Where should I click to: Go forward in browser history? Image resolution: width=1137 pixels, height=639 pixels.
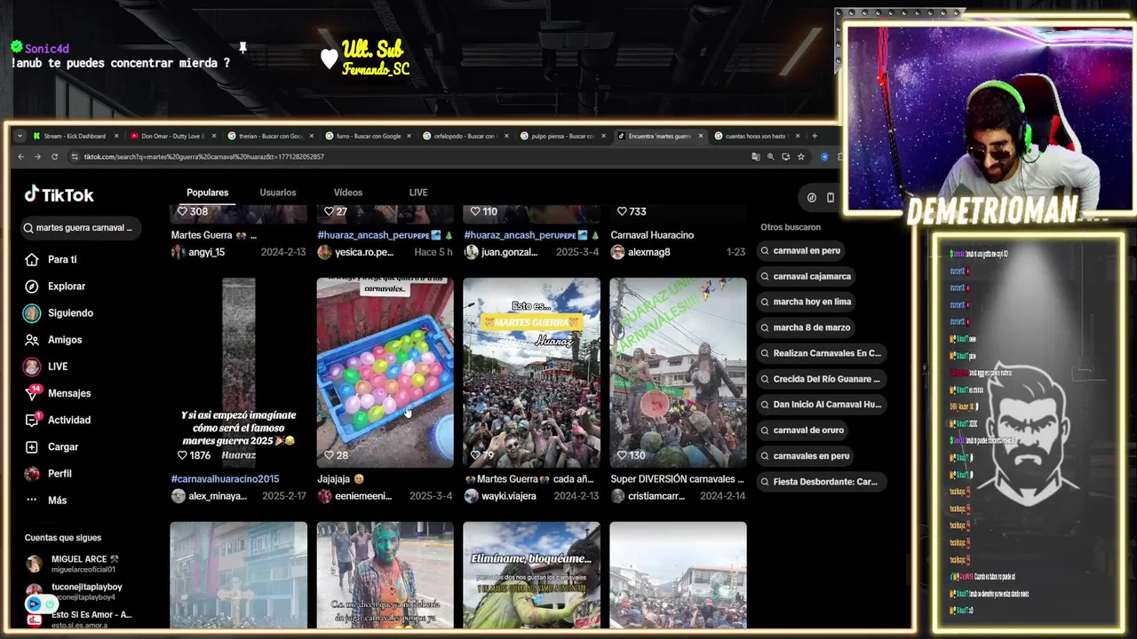[37, 156]
